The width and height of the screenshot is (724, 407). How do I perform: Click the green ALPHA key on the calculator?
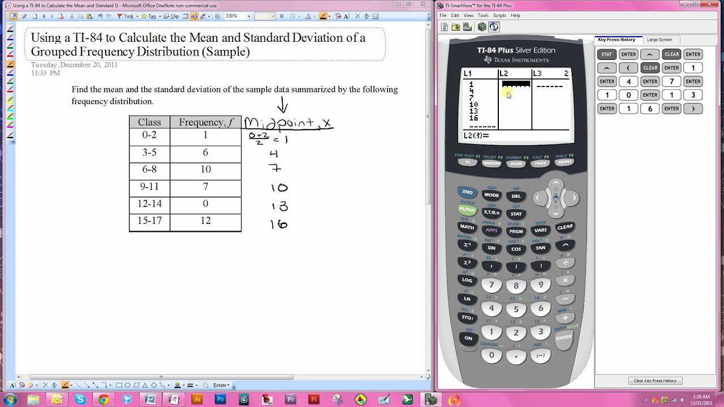click(x=467, y=209)
